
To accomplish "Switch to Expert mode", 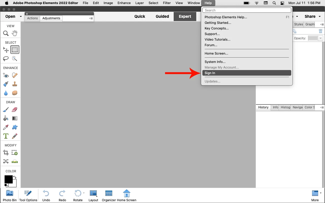I will click(185, 16).
